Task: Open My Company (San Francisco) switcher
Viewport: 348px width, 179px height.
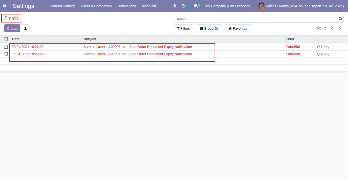Action: click(x=228, y=6)
